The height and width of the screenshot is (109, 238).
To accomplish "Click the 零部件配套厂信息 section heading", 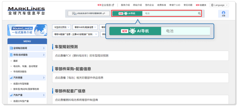I will tap(70, 91).
